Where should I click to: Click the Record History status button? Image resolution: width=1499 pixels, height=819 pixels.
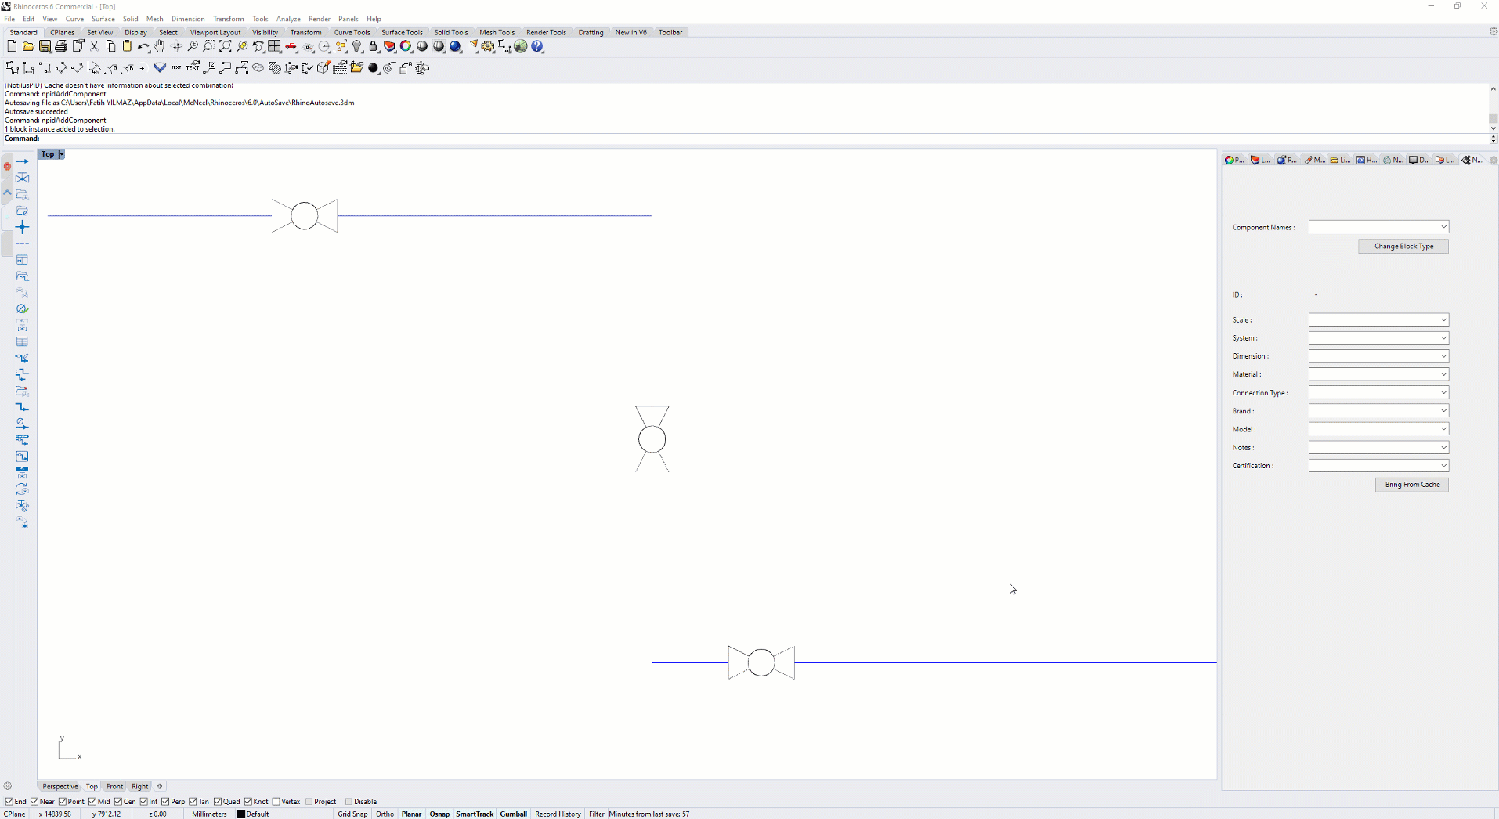click(558, 814)
